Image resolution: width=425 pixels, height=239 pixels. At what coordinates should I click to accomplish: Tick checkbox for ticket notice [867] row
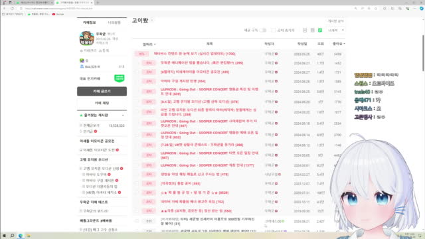point(137,155)
